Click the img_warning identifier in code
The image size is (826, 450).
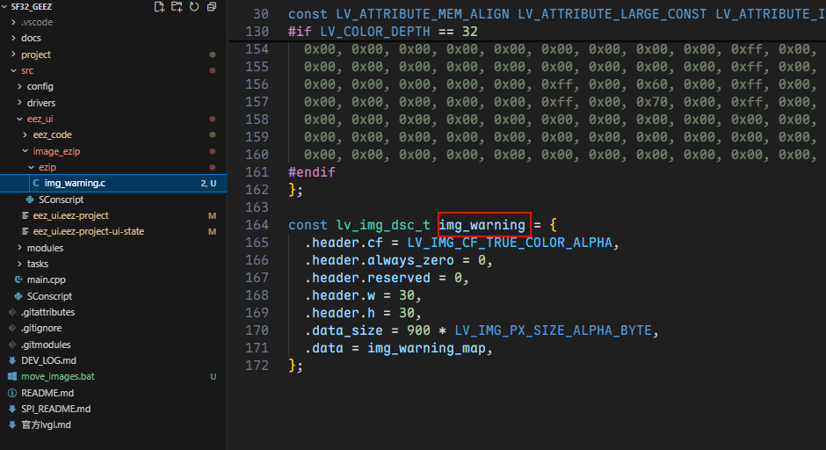(484, 225)
